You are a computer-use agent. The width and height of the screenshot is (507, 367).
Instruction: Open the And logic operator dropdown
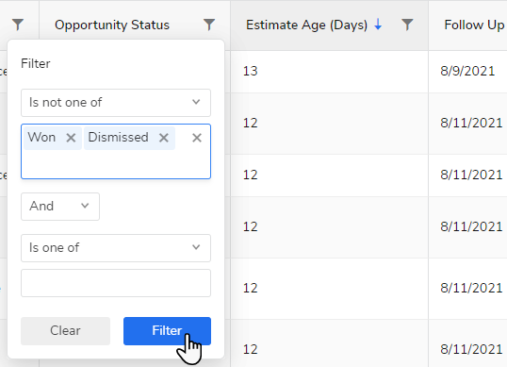[60, 207]
